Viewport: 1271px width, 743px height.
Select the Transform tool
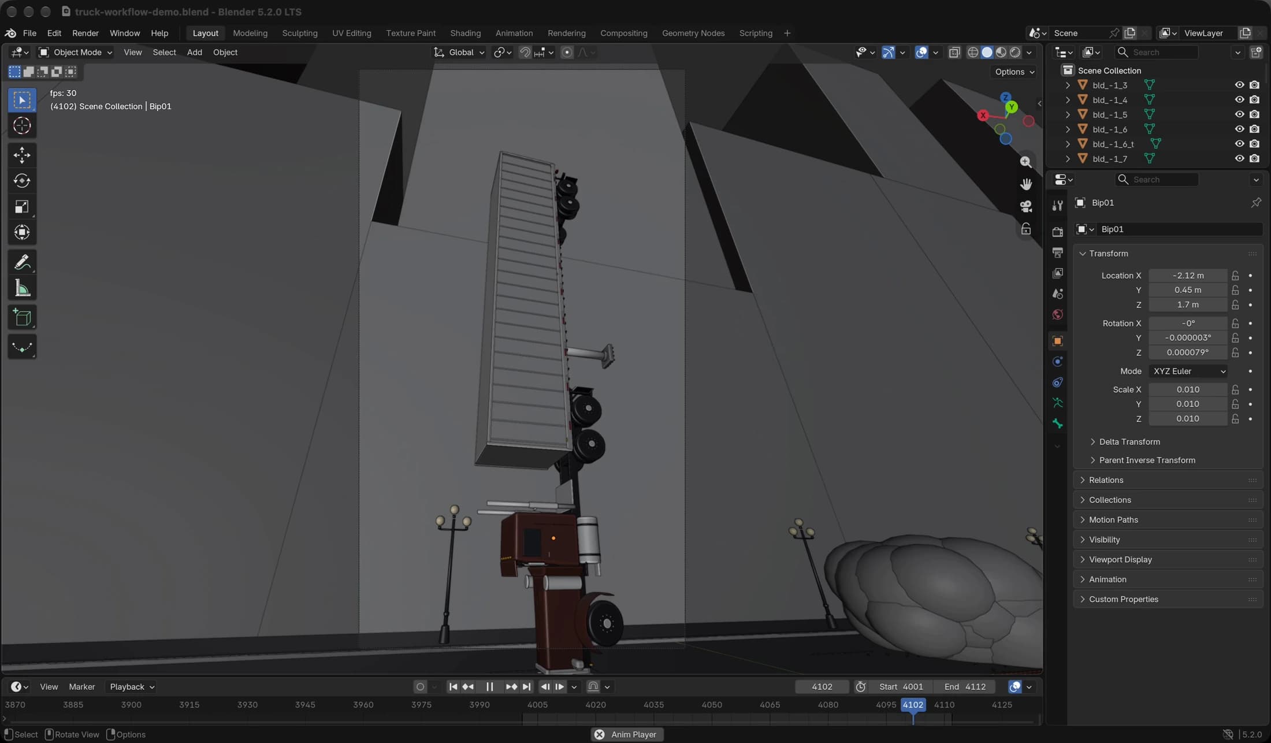click(x=22, y=232)
